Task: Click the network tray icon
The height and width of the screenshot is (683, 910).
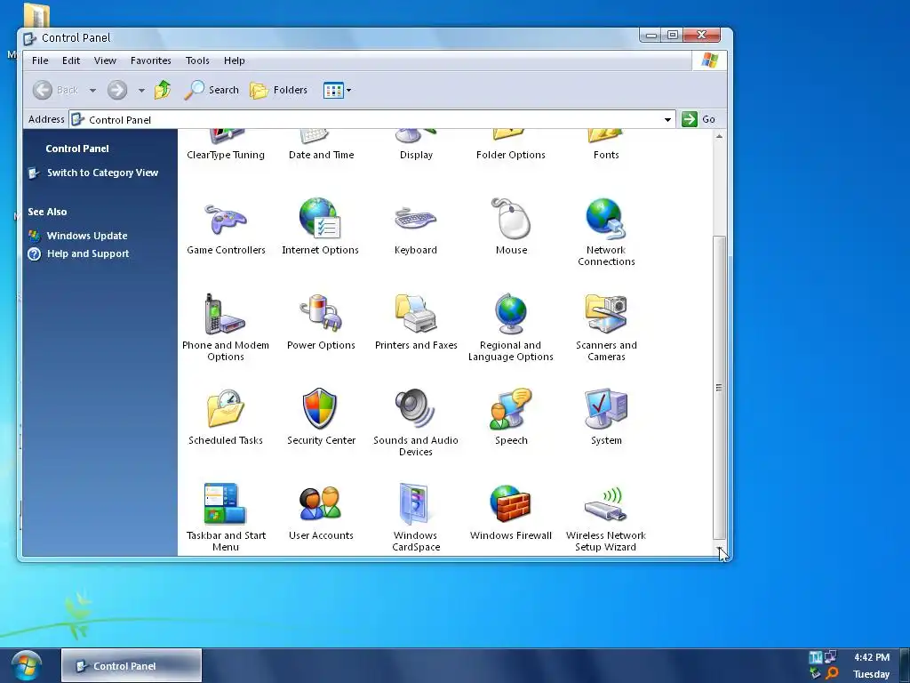Action: point(831,657)
